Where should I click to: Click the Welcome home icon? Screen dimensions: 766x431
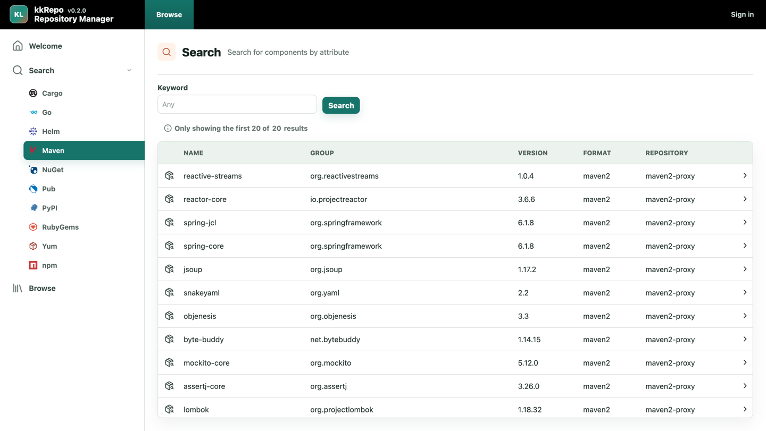(x=18, y=46)
